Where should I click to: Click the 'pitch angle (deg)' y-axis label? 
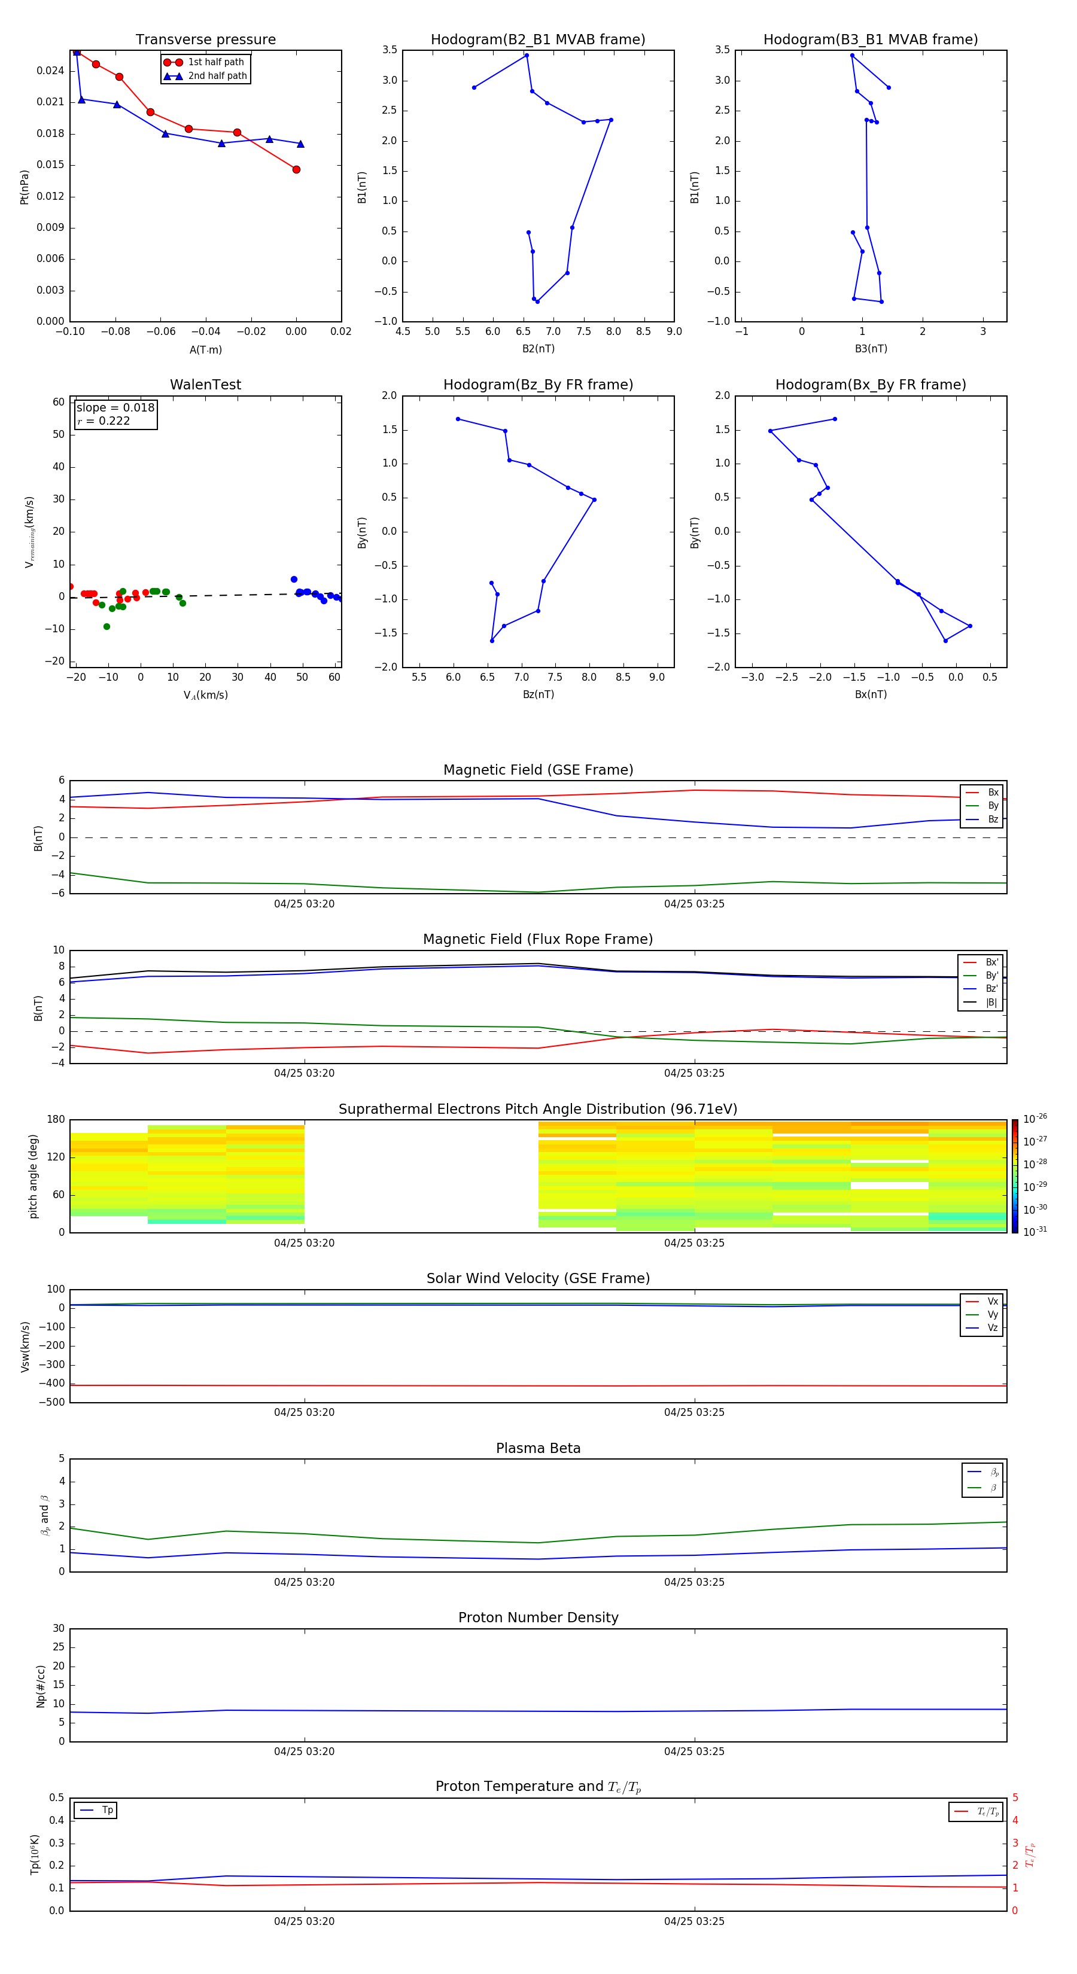click(33, 1176)
